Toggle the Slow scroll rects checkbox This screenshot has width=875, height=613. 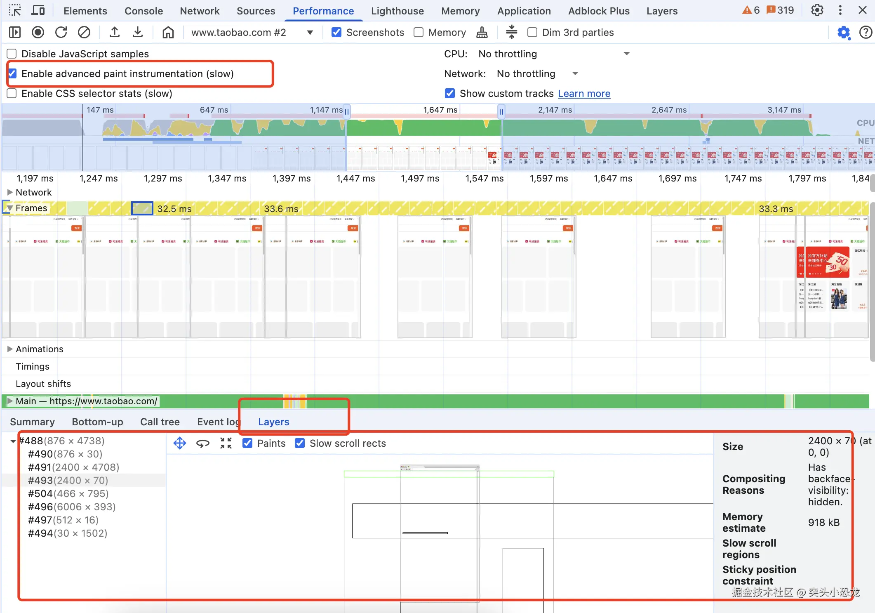300,443
